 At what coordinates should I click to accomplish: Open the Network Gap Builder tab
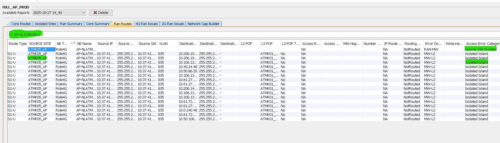point(203,24)
